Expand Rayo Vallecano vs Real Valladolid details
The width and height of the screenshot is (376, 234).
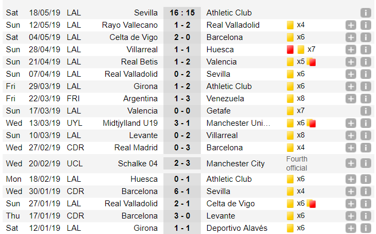(x=350, y=25)
